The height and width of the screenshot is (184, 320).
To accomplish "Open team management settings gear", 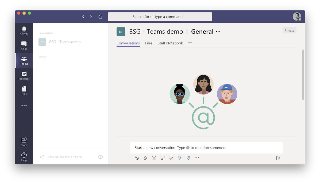I will 101,157.
